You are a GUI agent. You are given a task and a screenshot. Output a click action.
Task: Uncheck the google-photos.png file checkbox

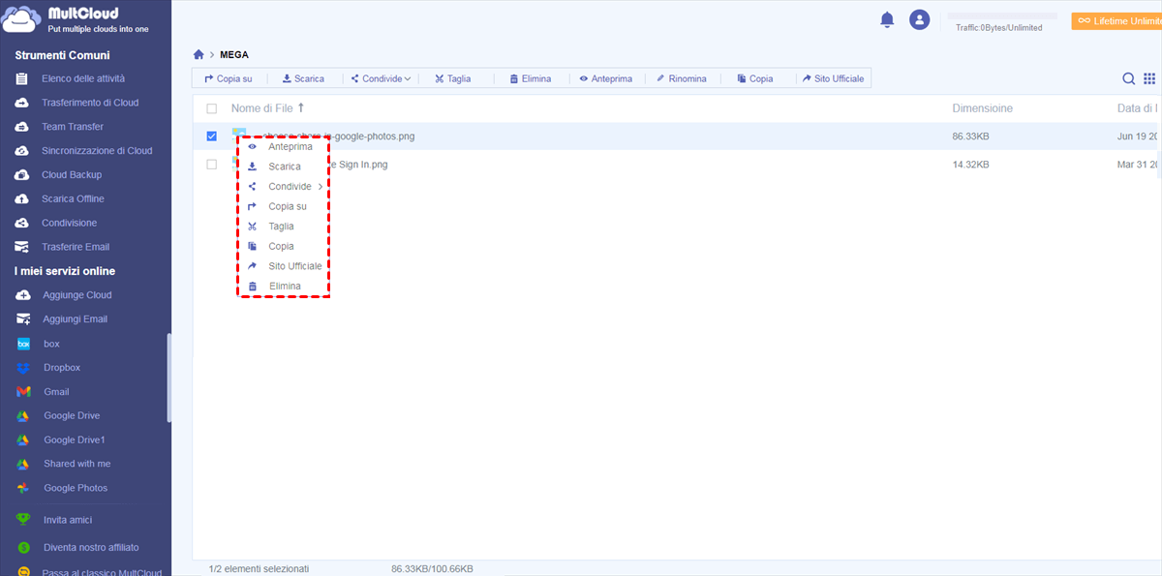(211, 136)
